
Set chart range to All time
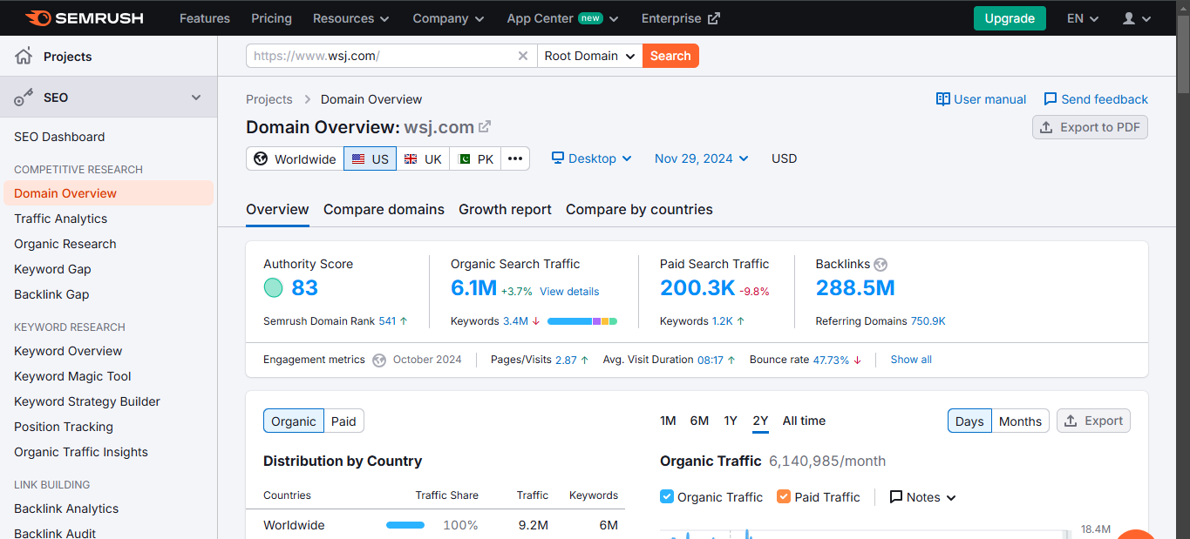(804, 421)
